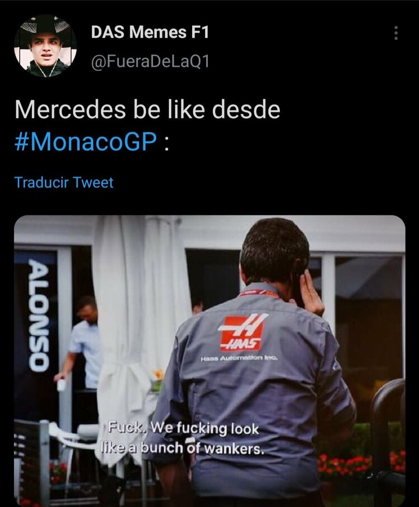
Task: Click the back of the man's head in the photo
Action: click(274, 252)
